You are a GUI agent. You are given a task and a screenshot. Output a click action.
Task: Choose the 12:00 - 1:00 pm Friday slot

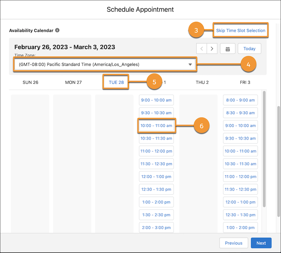click(x=240, y=202)
